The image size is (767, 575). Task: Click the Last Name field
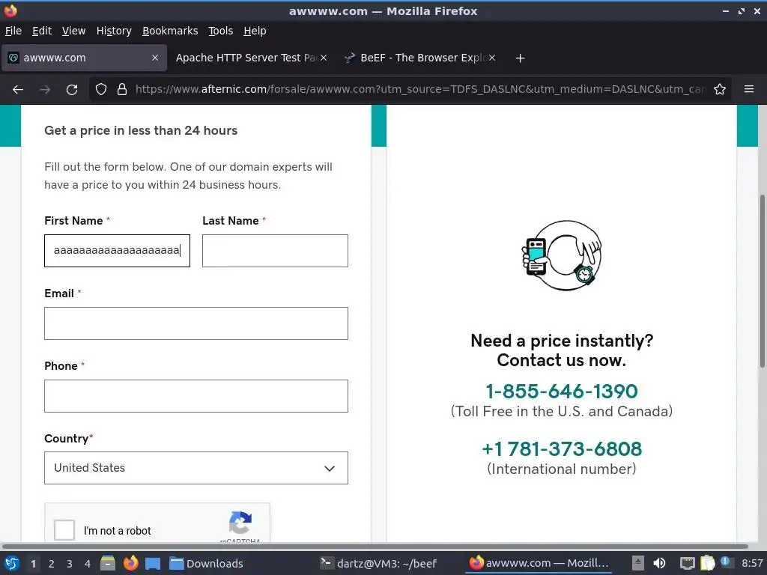coord(275,251)
